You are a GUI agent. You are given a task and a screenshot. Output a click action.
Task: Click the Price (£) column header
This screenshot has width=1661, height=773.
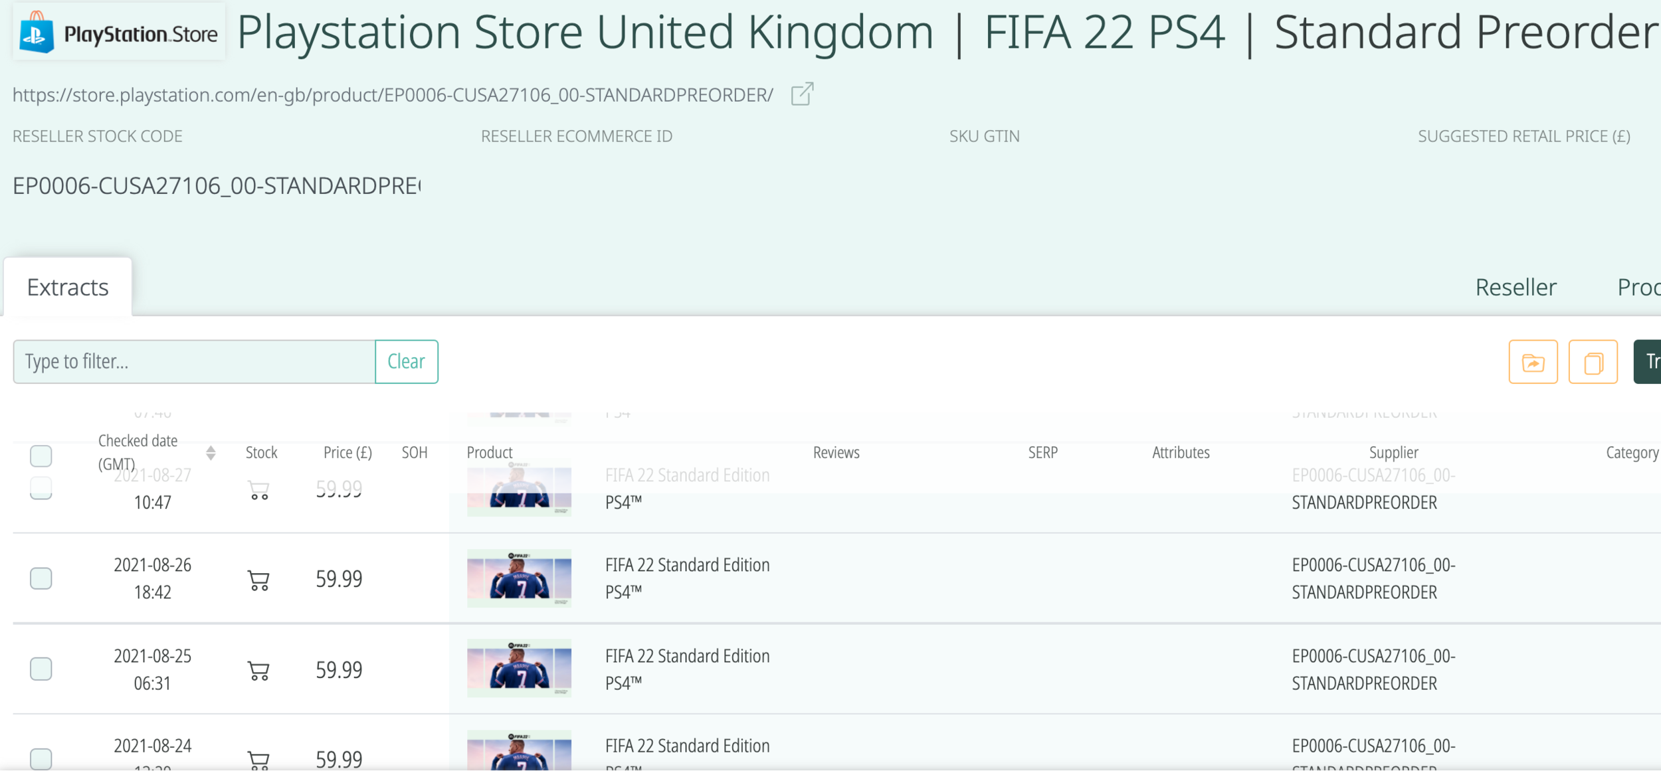[347, 453]
